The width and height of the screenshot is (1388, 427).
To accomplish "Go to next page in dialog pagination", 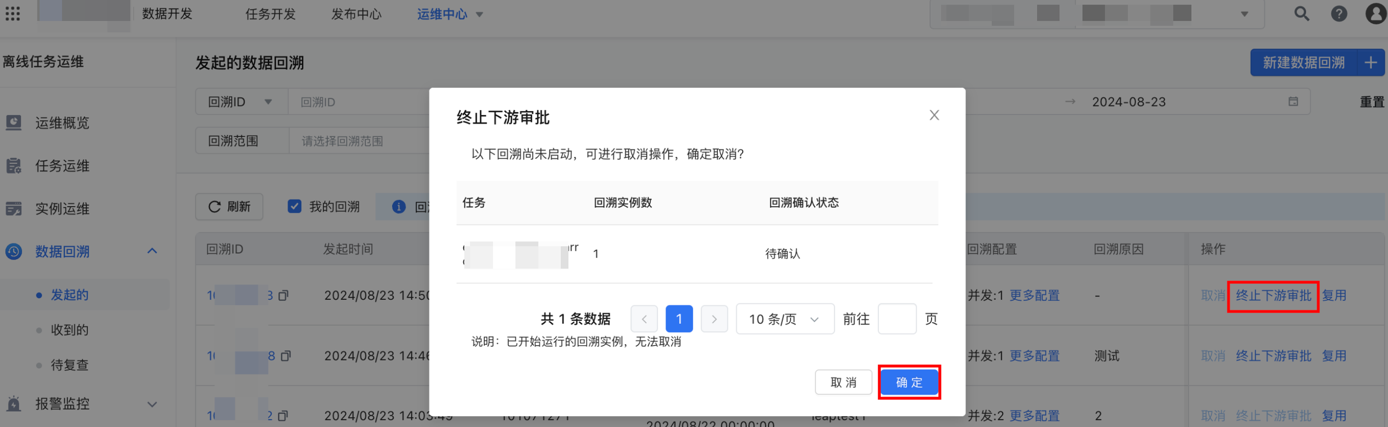I will [714, 319].
